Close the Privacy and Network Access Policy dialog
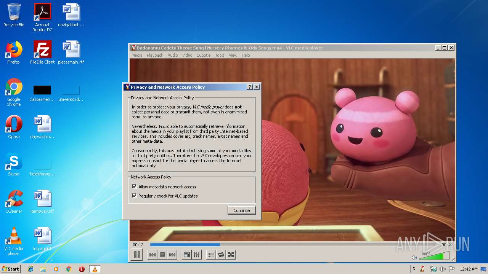488x274 pixels. pos(257,87)
